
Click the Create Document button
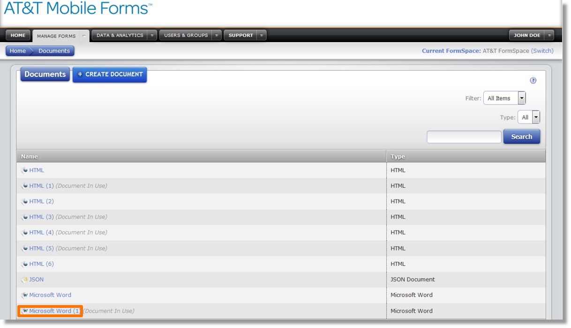(x=110, y=74)
